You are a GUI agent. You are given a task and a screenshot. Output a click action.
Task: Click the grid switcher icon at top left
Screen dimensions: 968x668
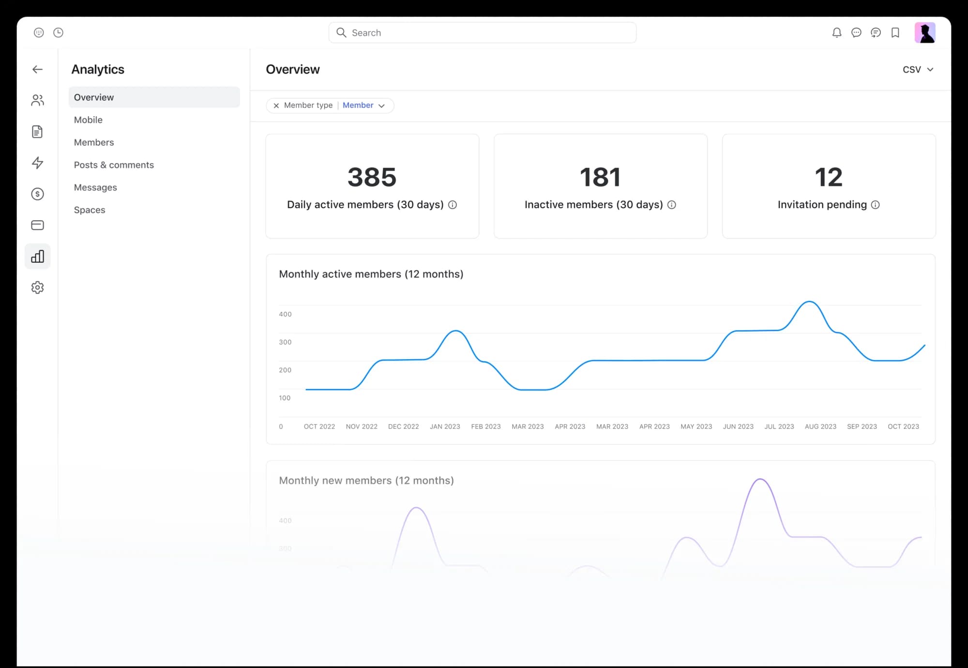click(39, 32)
